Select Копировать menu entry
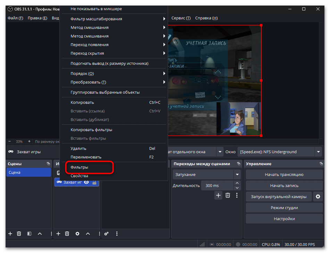 pos(114,103)
